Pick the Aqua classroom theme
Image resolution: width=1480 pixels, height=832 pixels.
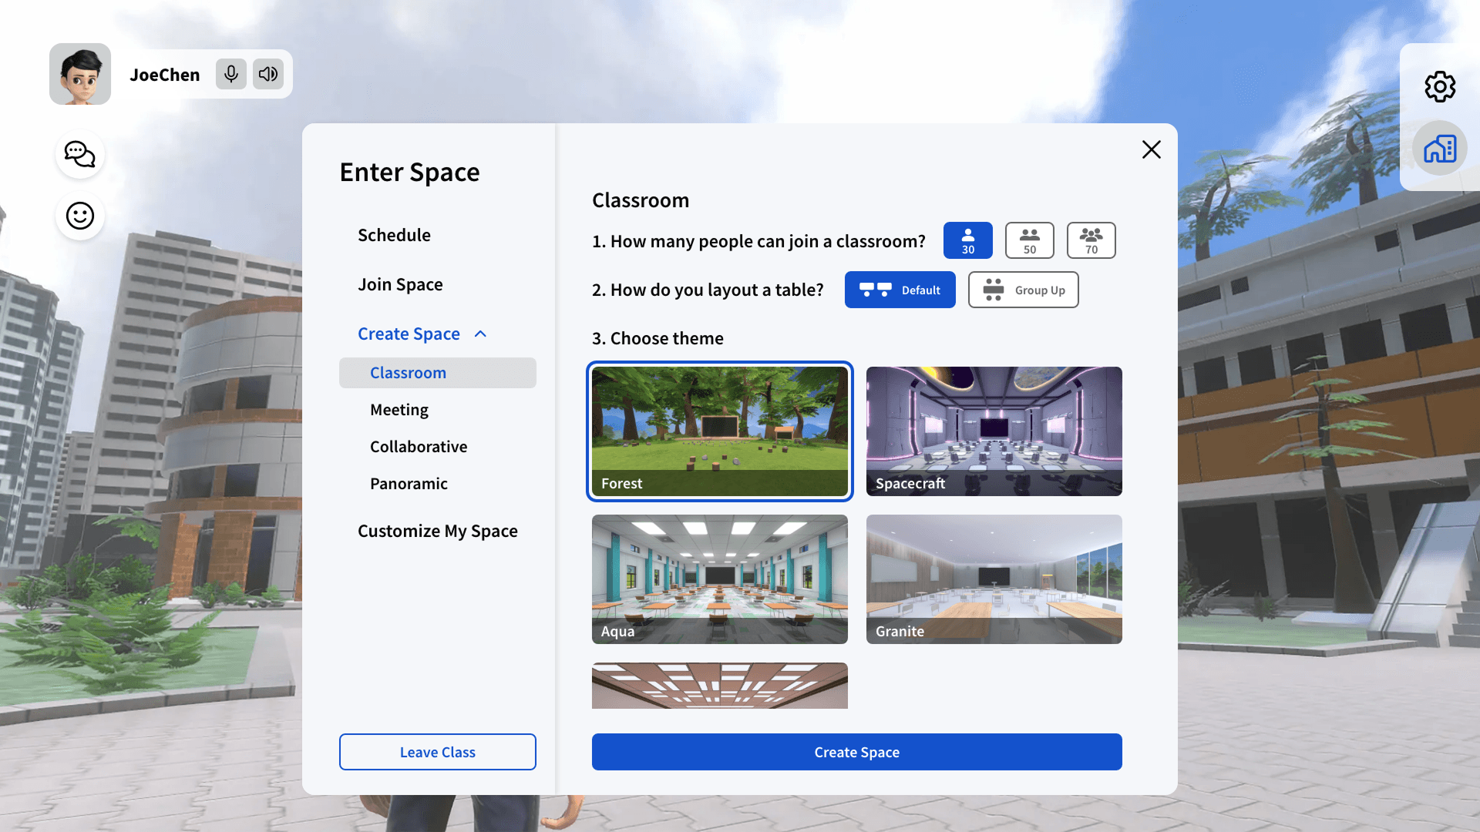719,579
